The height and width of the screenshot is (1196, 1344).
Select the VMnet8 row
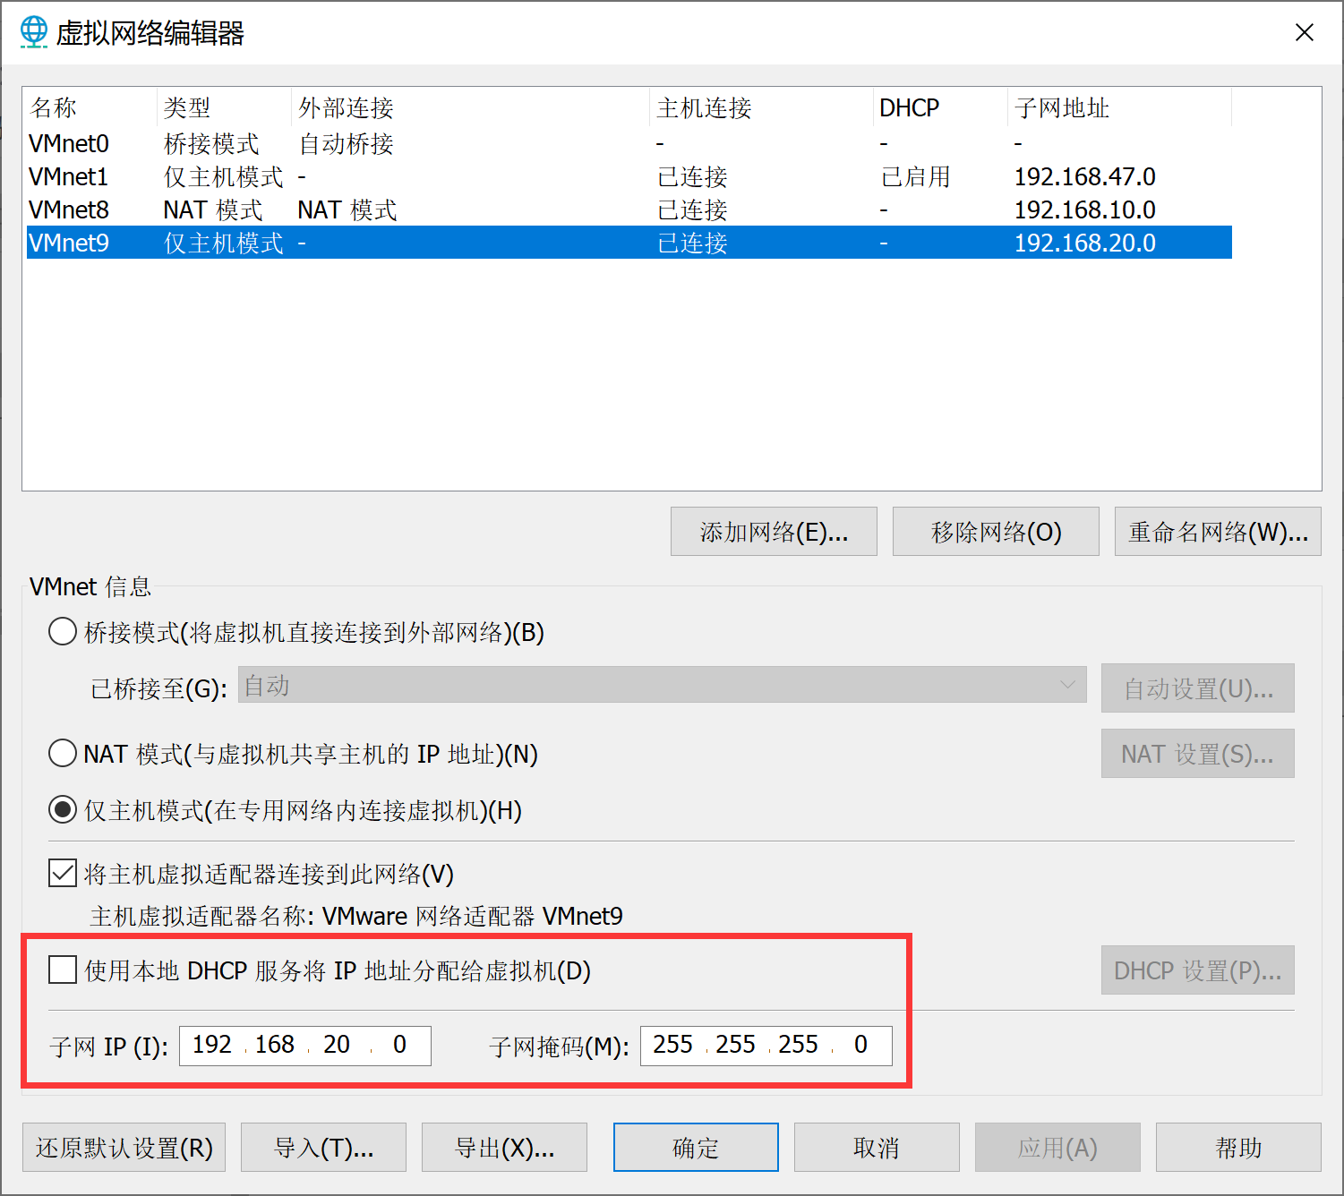(629, 209)
